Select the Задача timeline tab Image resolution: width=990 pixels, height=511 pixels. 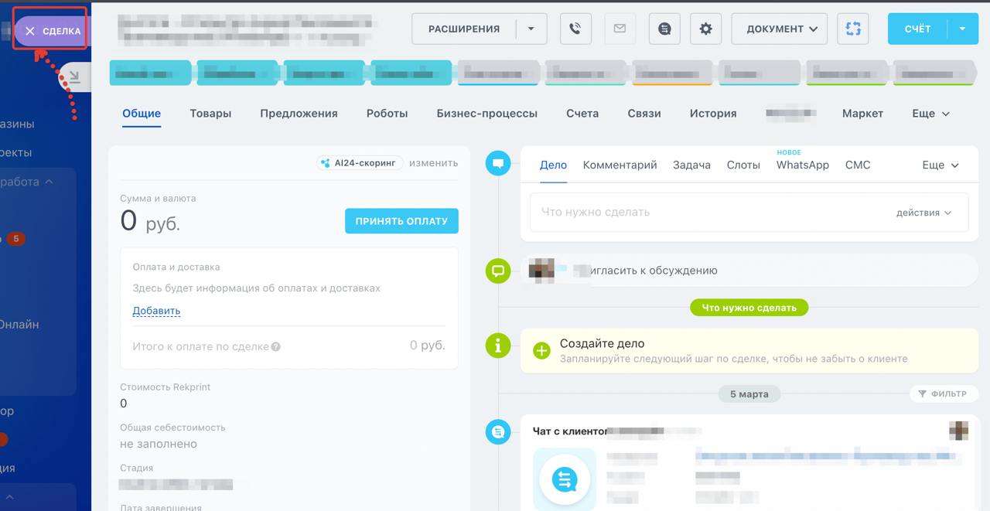coord(691,165)
